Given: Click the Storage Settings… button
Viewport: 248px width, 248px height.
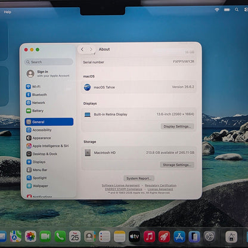Looking at the screenshot, I should (x=177, y=165).
